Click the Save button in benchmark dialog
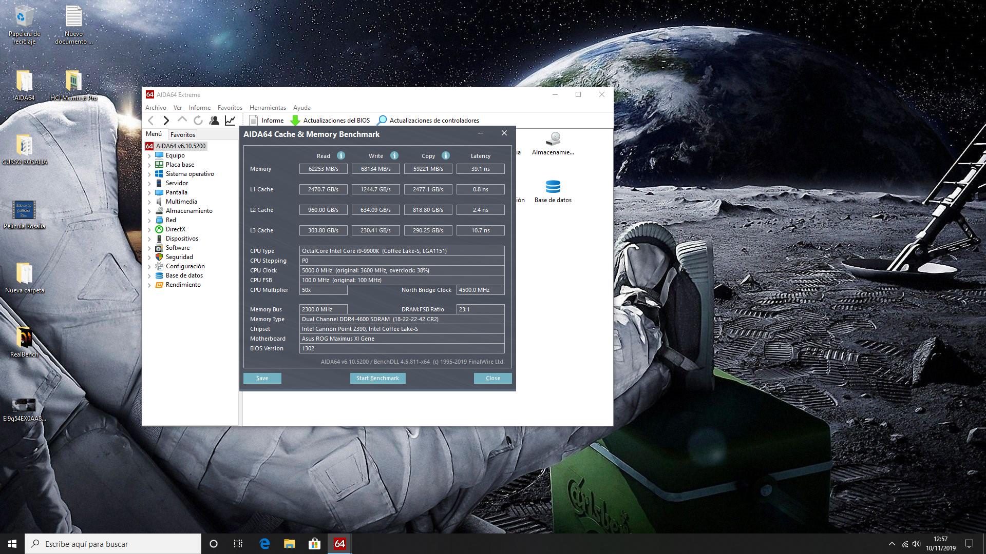Screen dimensions: 986x554 pos(262,378)
